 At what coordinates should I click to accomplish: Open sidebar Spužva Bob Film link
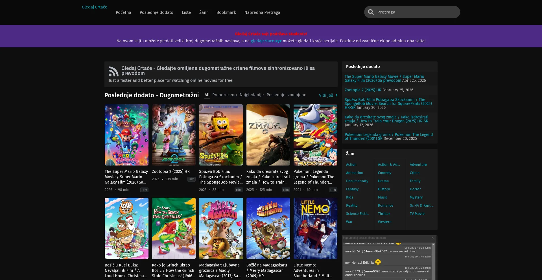click(388, 103)
